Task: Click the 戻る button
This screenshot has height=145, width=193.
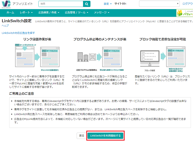Action: tap(82, 136)
